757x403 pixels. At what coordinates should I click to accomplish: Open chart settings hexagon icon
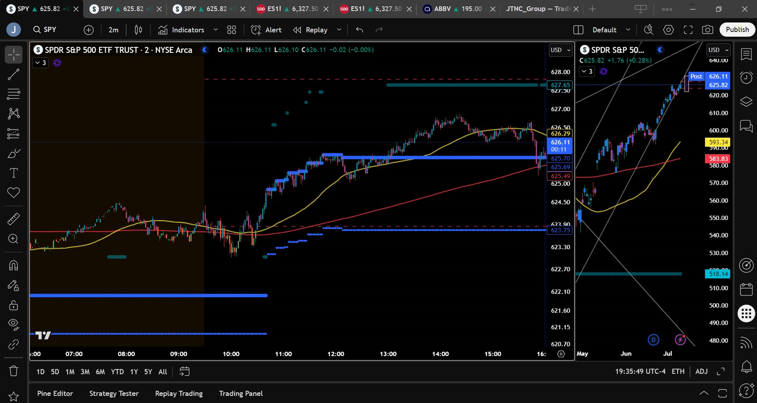click(x=668, y=30)
